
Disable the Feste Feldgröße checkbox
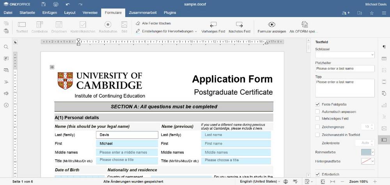pos(317,104)
